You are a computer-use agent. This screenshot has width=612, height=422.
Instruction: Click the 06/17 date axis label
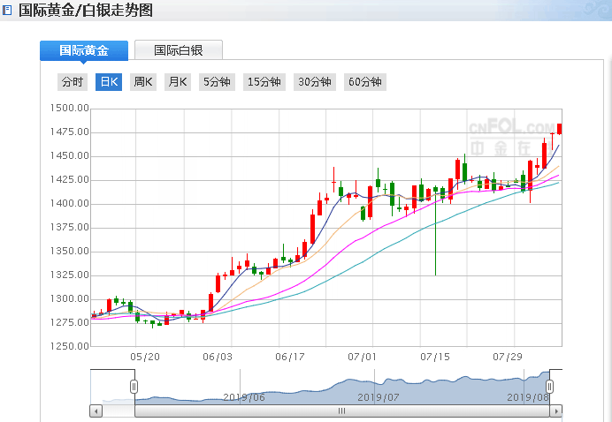pos(289,357)
